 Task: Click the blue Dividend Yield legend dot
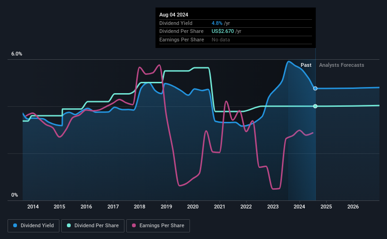pos(15,225)
